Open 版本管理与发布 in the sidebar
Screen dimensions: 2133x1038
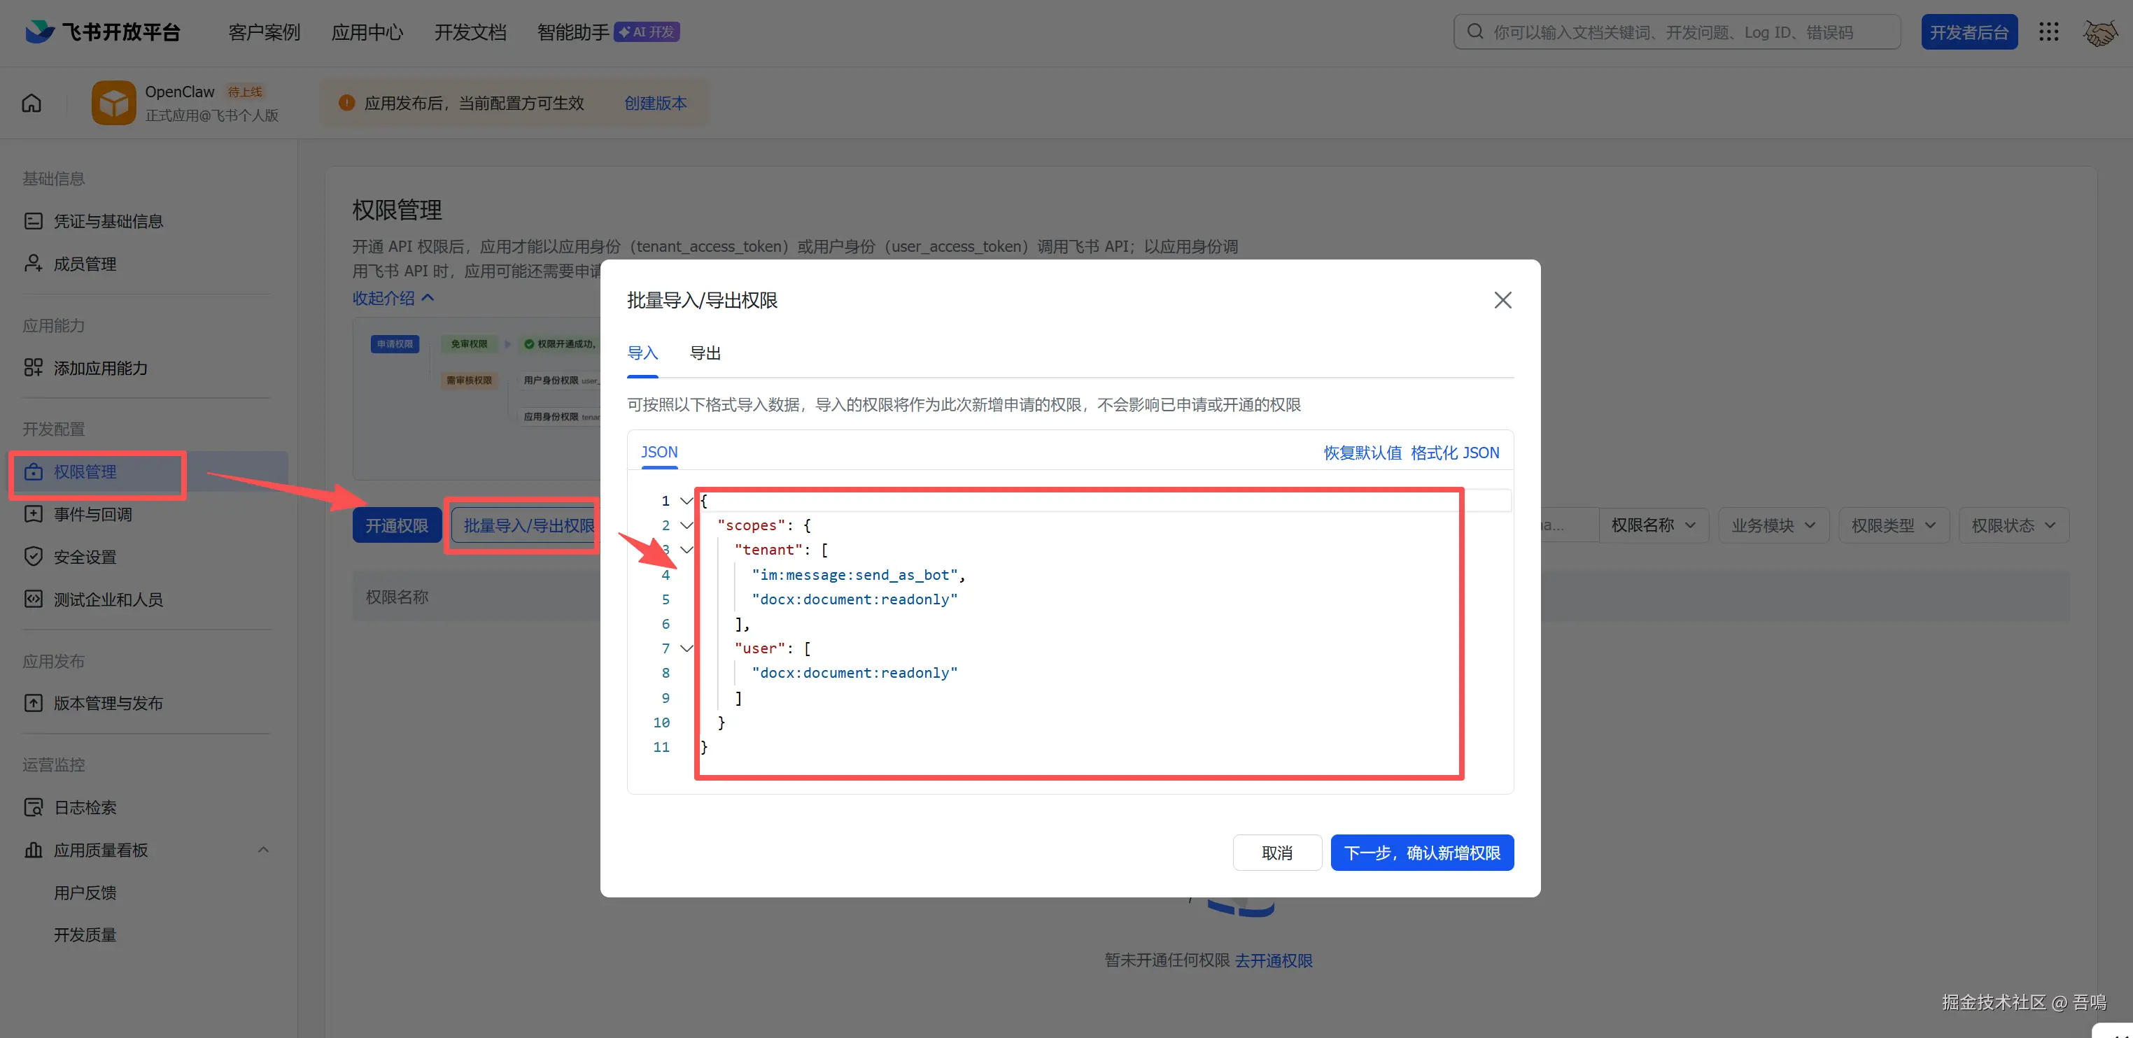coord(108,703)
